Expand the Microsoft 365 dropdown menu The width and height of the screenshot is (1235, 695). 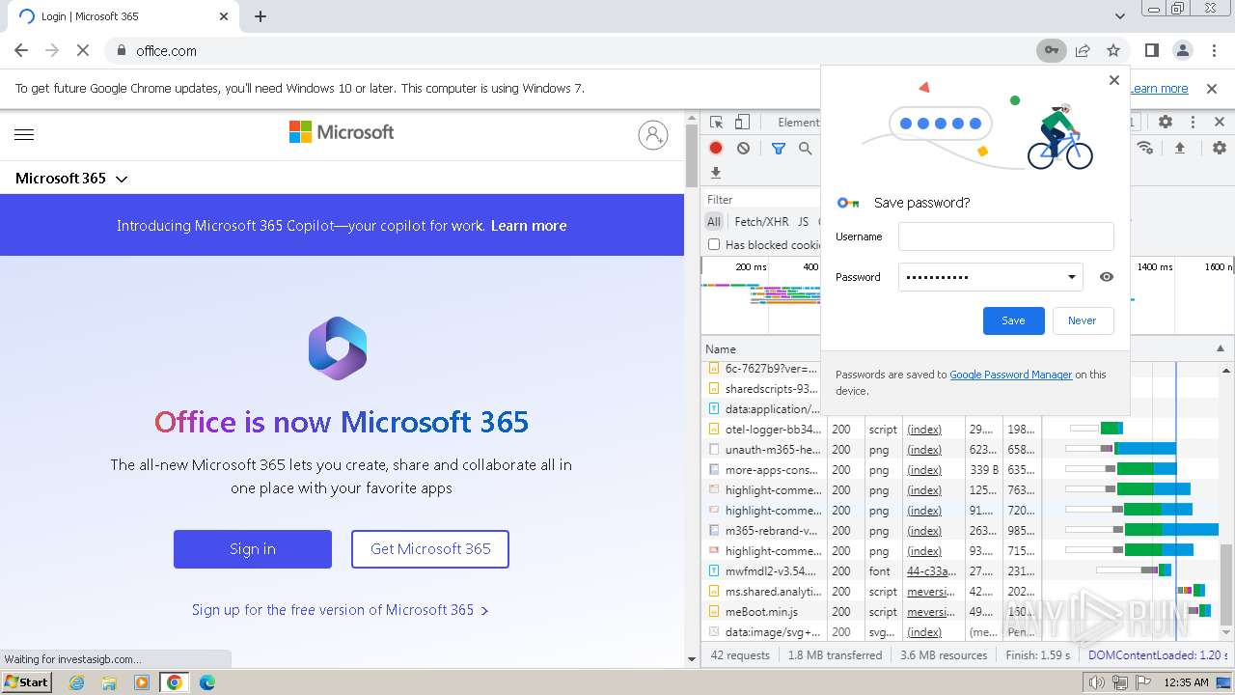point(71,179)
